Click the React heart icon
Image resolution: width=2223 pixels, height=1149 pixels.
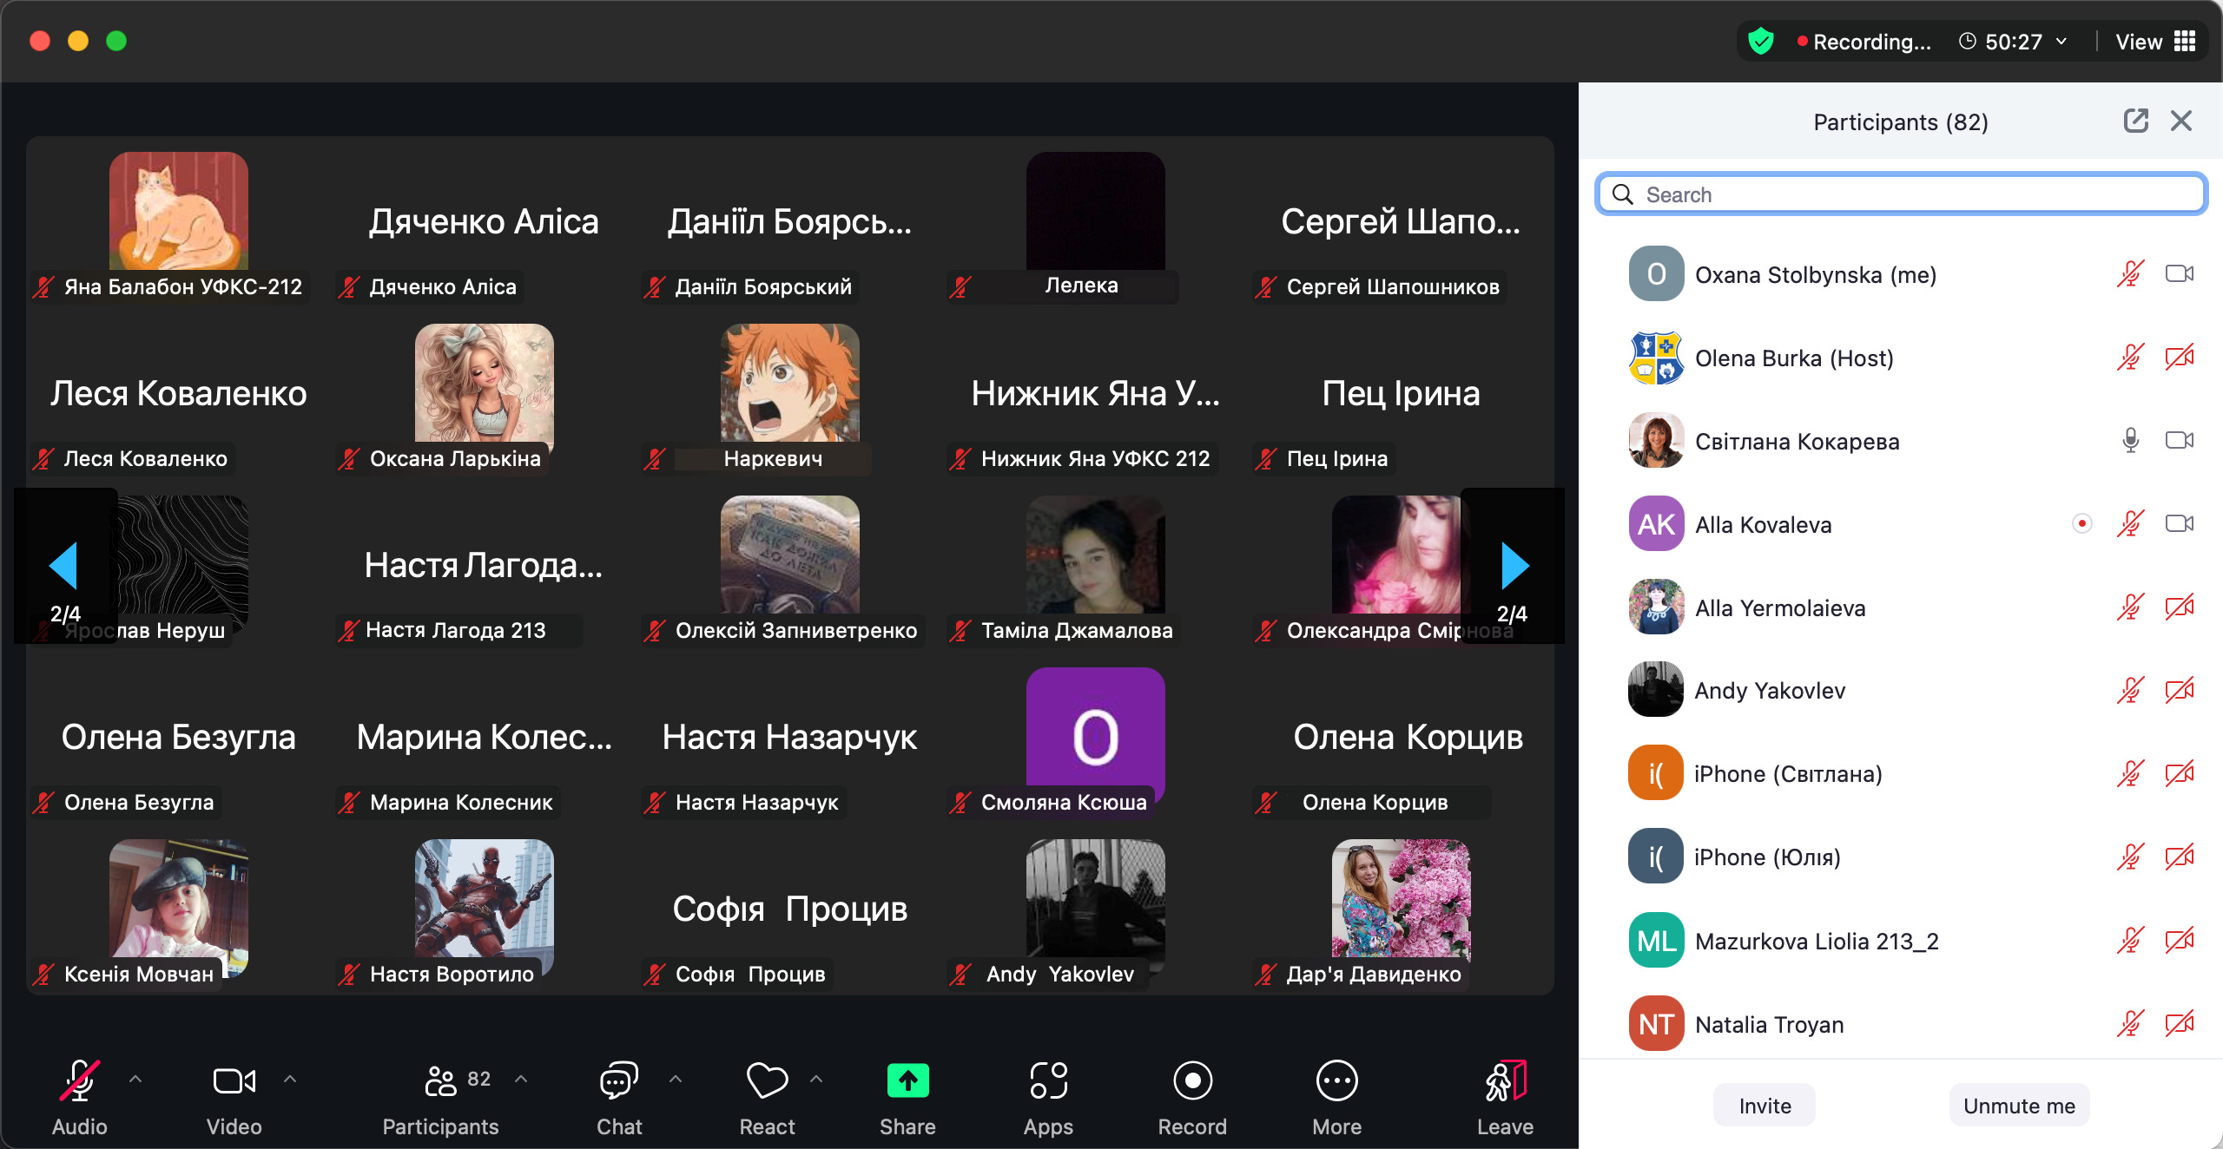tap(767, 1081)
